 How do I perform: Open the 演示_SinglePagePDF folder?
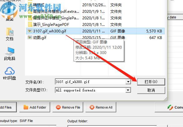(48, 25)
